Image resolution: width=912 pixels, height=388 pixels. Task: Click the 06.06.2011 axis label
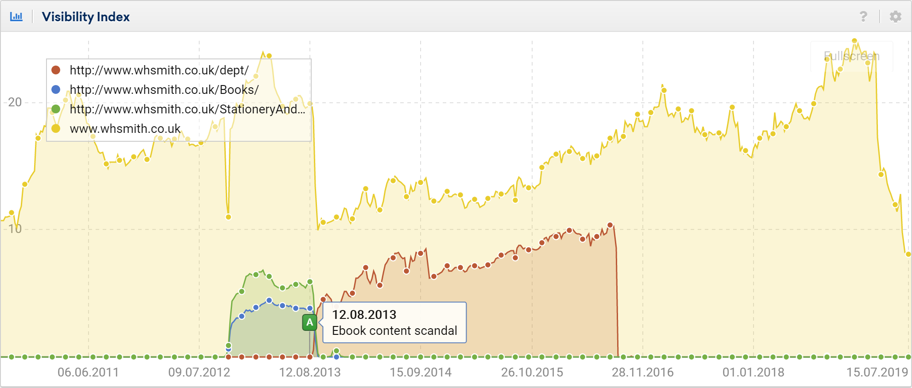coord(88,372)
